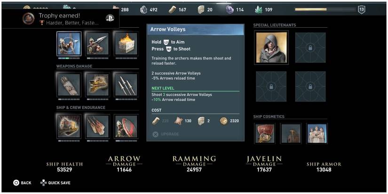Select the javelin thrower upgrade icon
This screenshot has width=388, height=194.
point(97,44)
